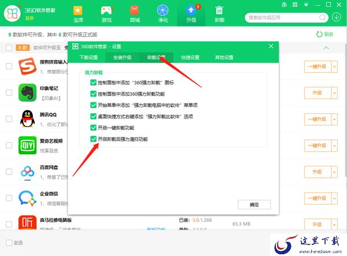
Task: Expand upgrade options for 印象笔记
Action: coord(334,93)
